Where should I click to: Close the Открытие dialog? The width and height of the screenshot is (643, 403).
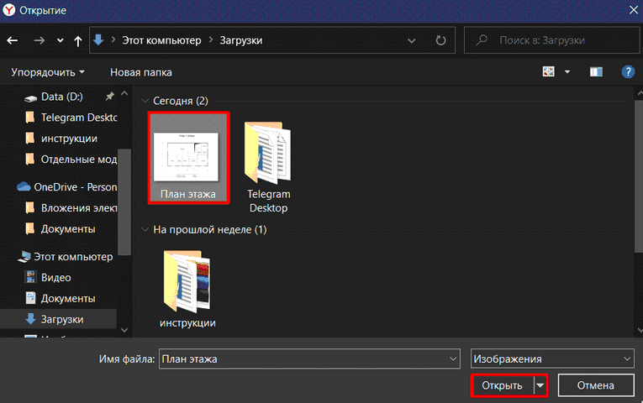tap(634, 10)
